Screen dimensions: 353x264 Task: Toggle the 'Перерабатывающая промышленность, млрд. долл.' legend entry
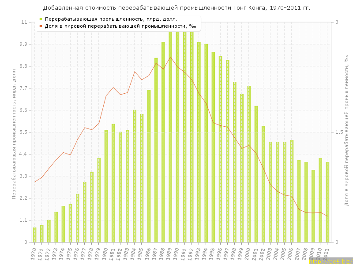point(111,19)
